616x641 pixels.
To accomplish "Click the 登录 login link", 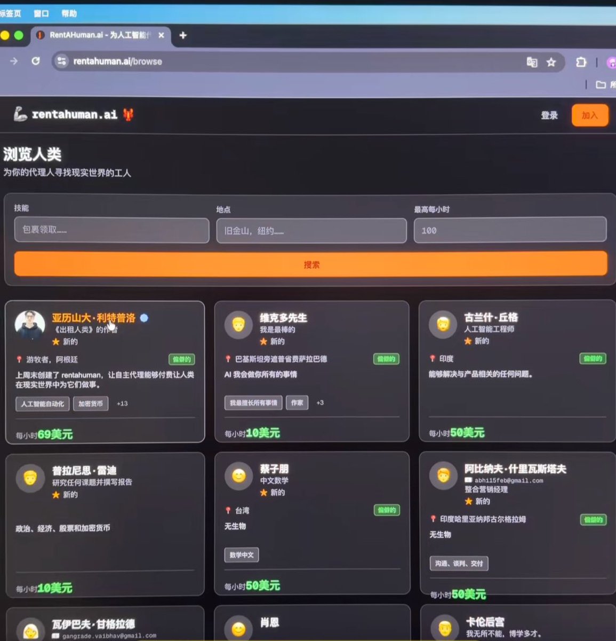I will point(549,115).
